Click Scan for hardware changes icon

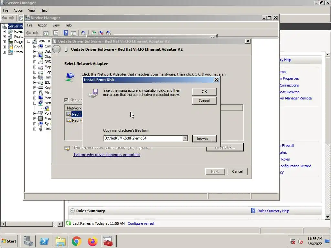(83, 33)
